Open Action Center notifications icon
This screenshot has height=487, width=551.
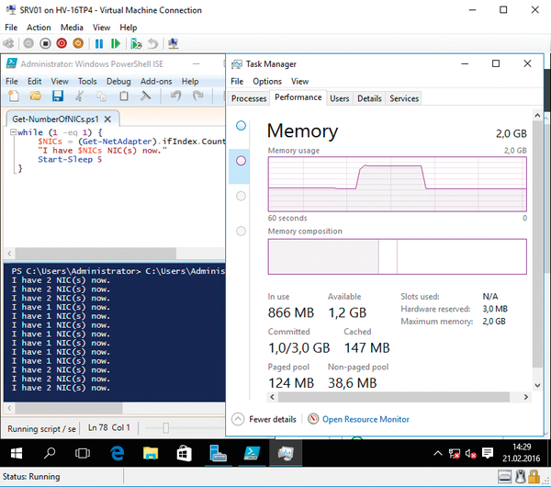488,453
